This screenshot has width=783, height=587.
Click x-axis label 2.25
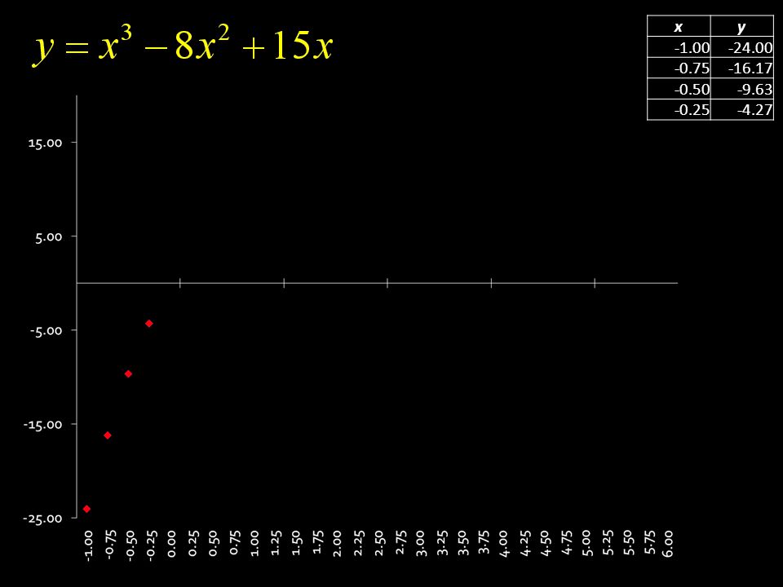[358, 543]
